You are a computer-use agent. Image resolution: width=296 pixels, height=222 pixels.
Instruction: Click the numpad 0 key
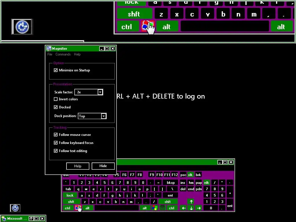coord(211,208)
